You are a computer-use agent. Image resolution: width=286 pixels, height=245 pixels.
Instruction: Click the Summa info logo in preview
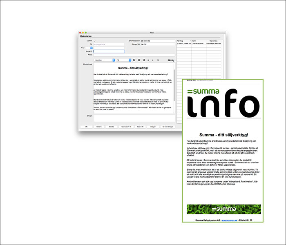pyautogui.click(x=223, y=103)
